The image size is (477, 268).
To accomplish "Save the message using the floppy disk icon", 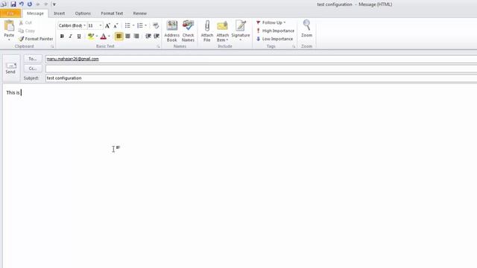I will click(x=13, y=4).
